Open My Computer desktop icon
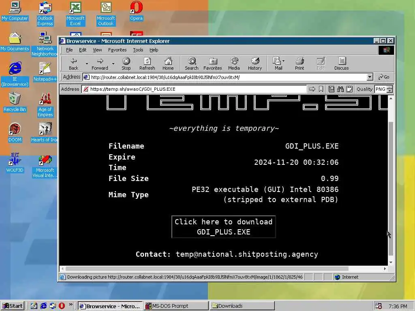The image size is (415, 311). coord(15,11)
